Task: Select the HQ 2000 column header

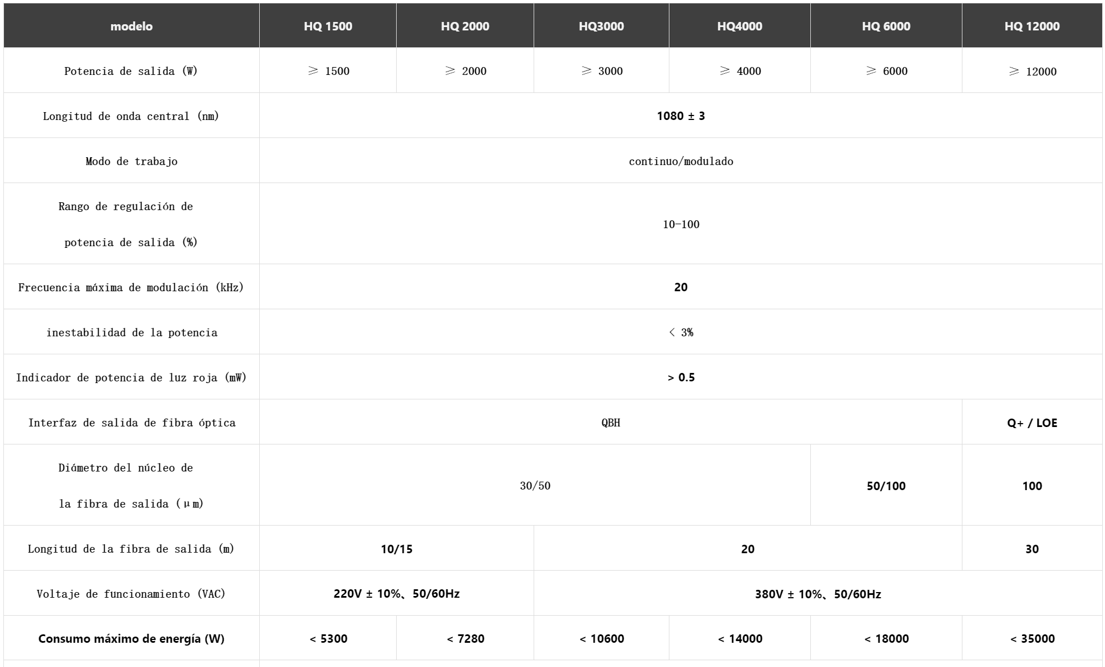Action: point(465,26)
